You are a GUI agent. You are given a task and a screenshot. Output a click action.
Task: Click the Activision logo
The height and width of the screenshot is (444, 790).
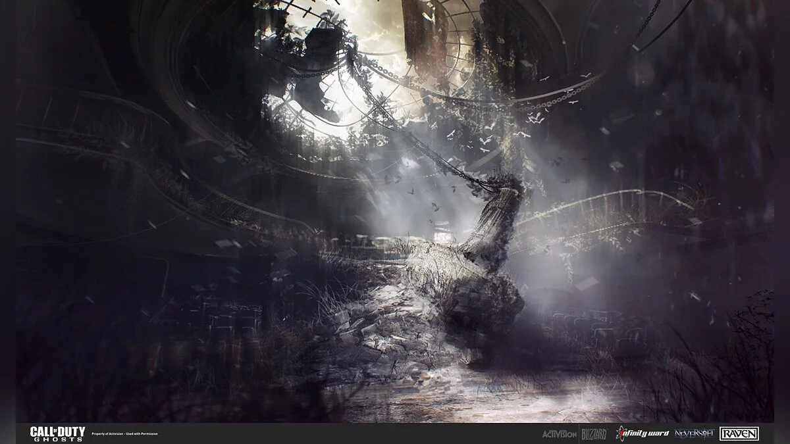[559, 434]
